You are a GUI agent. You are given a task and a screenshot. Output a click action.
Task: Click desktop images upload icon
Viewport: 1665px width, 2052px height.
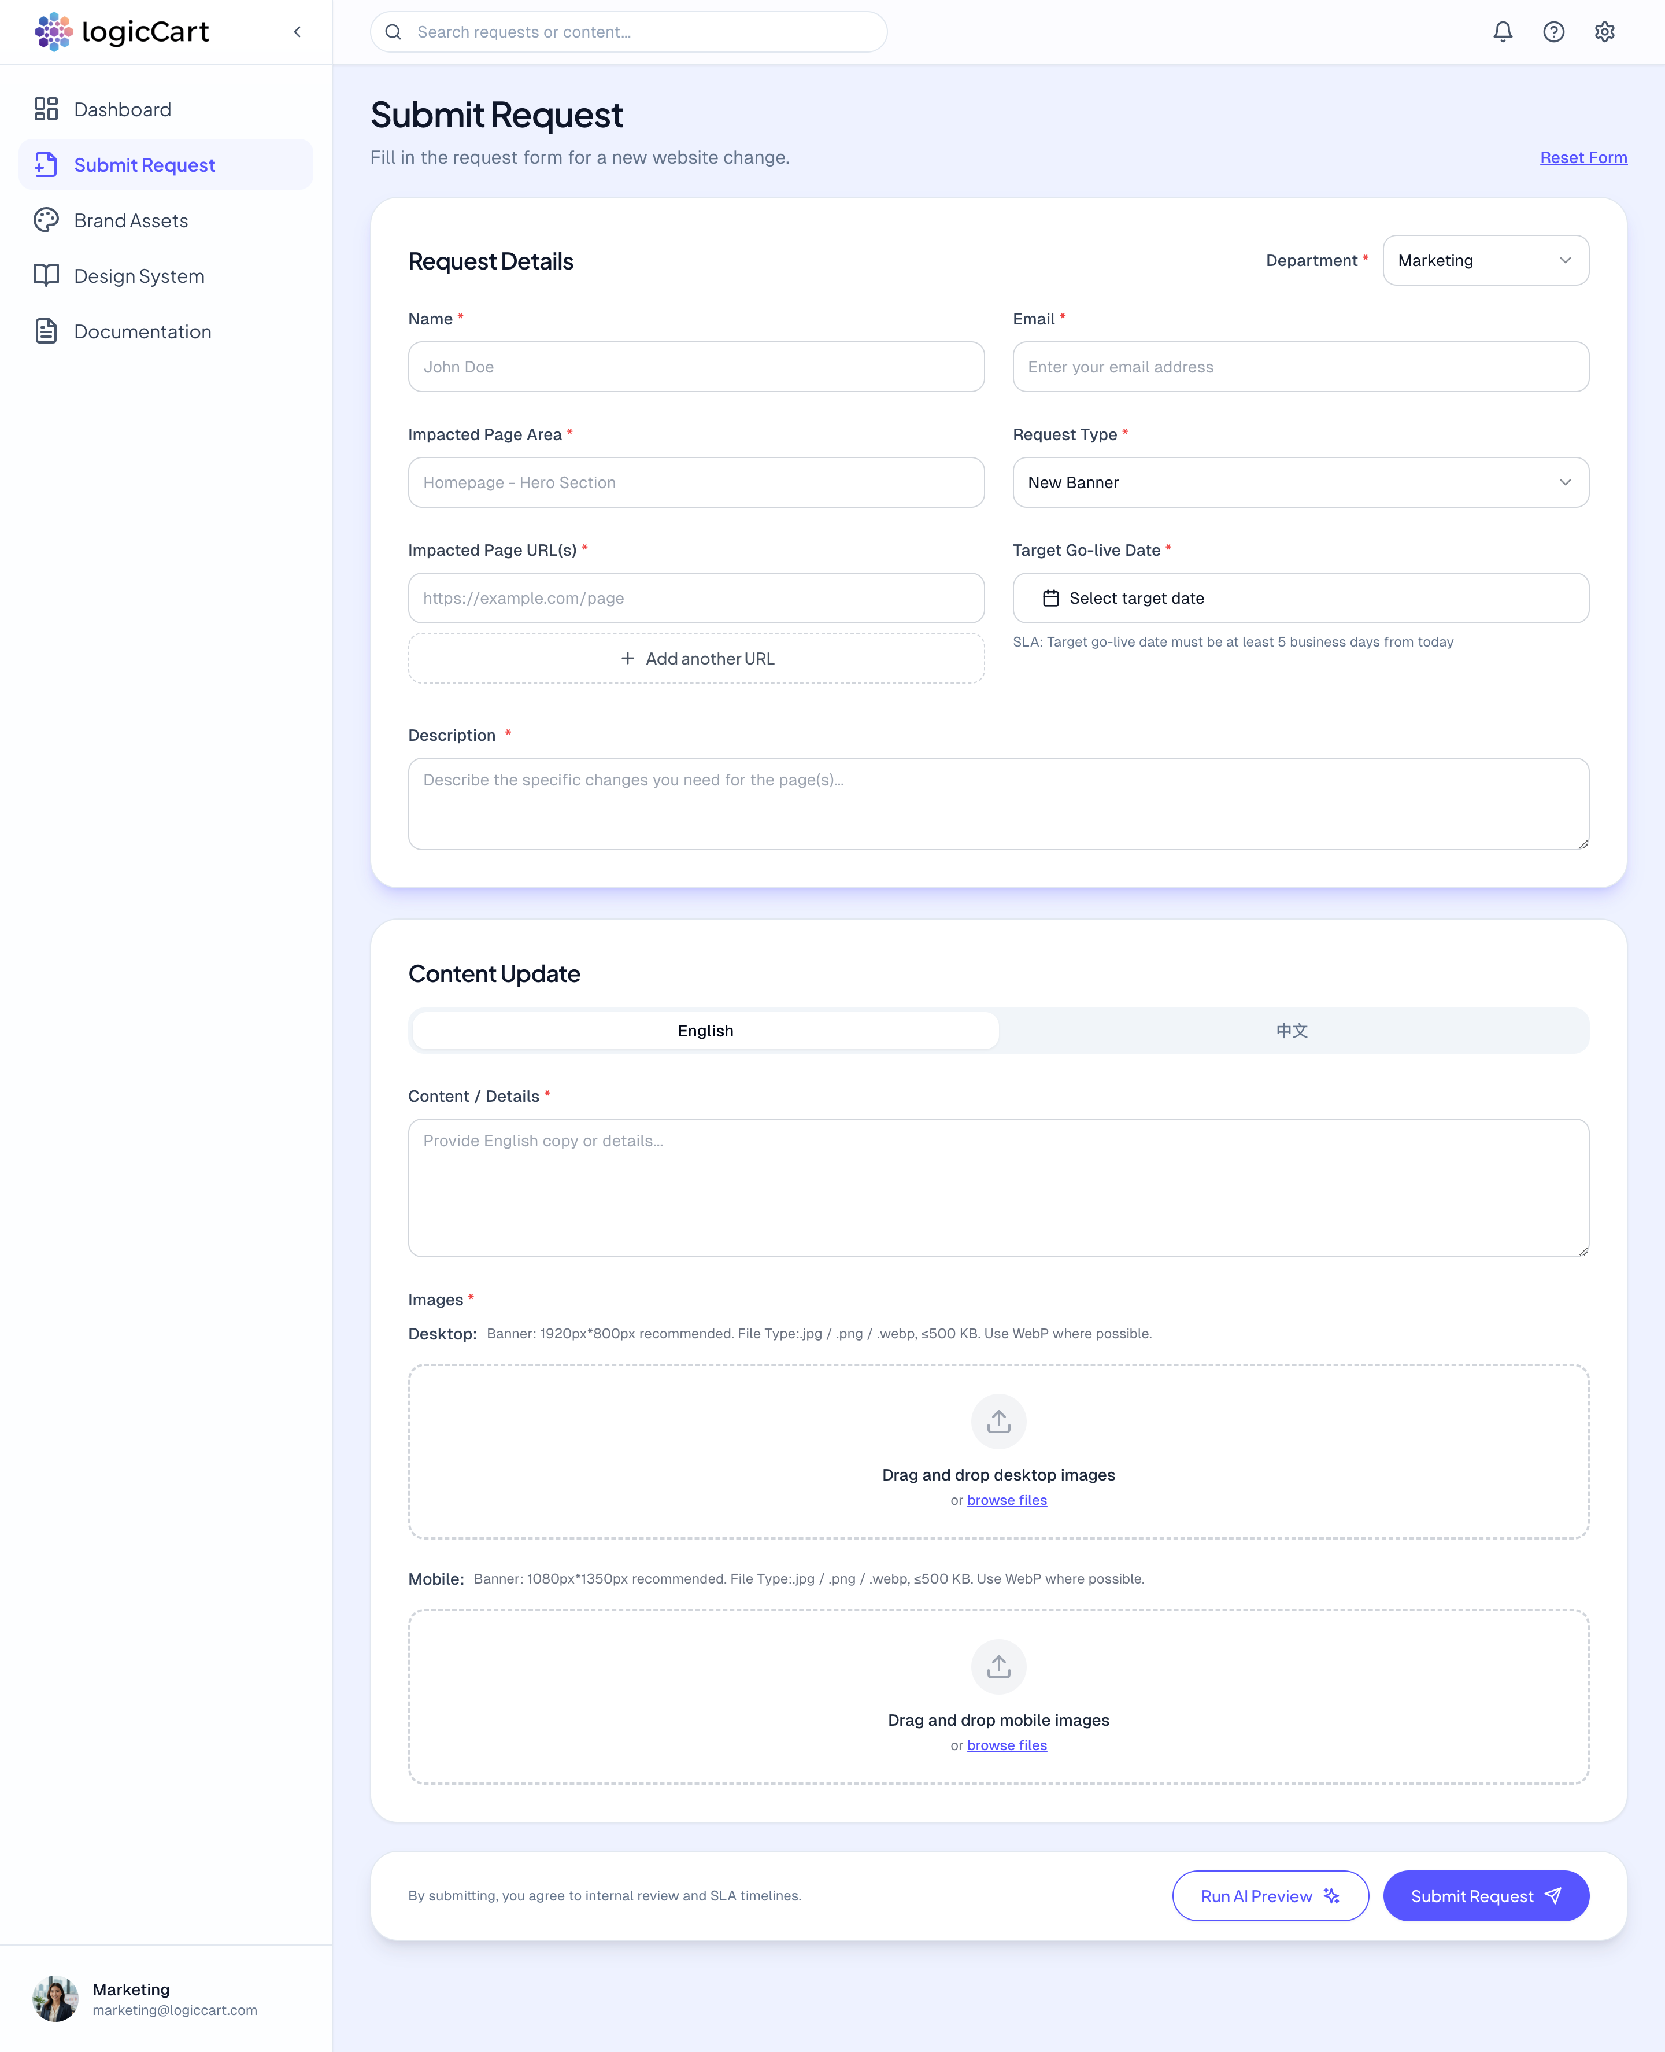pos(997,1421)
